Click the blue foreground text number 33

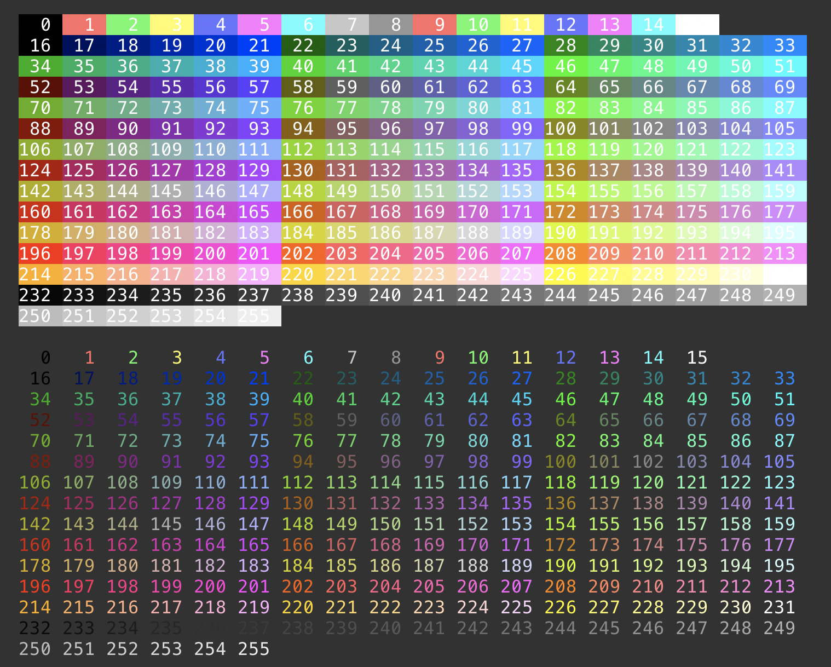pos(784,378)
